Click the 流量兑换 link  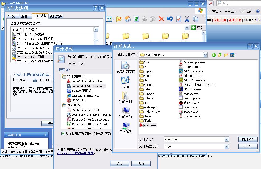(220, 20)
